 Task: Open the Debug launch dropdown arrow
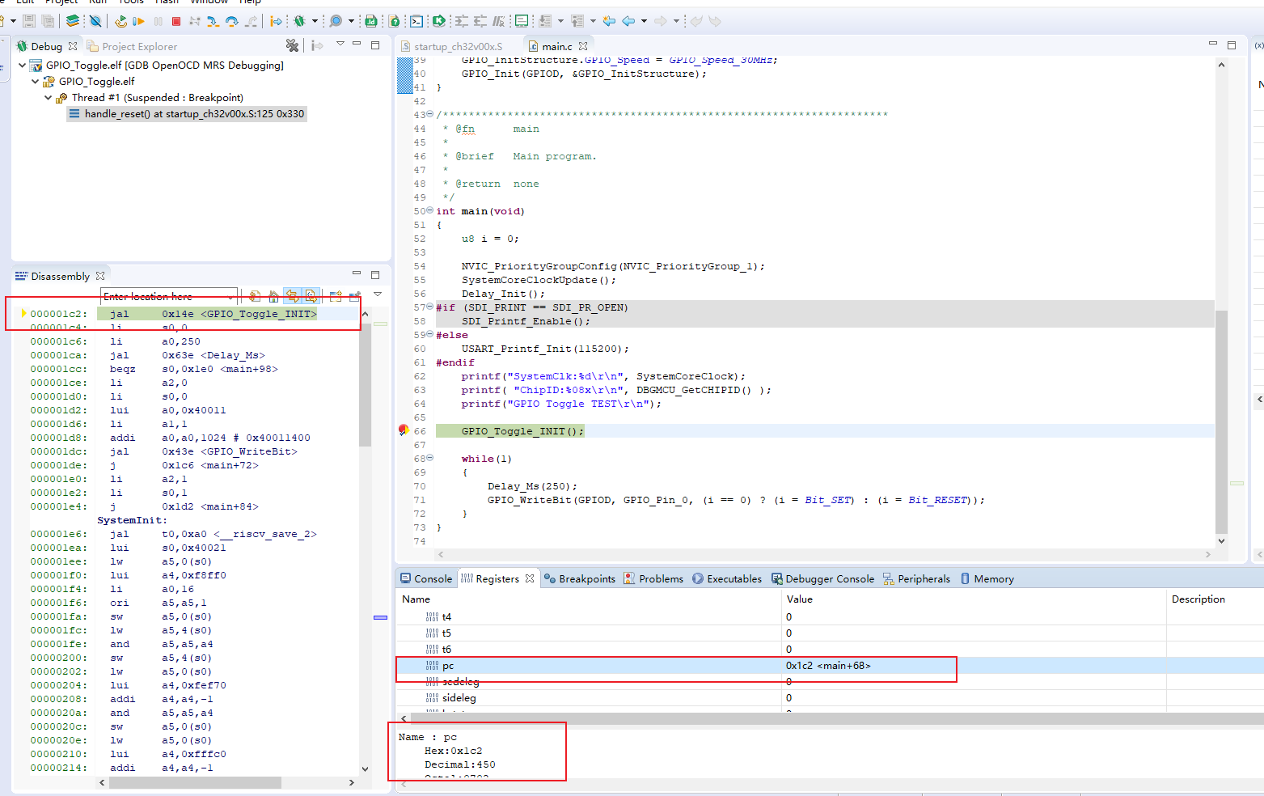pos(315,21)
